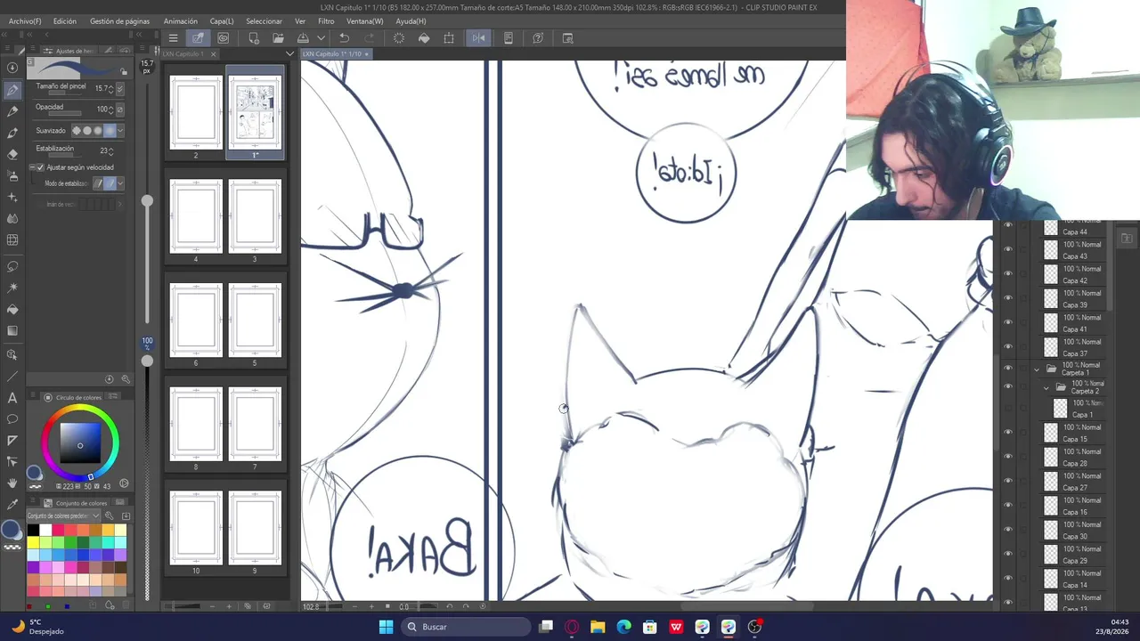Open the Filtro menu
This screenshot has width=1140, height=641.
[326, 21]
